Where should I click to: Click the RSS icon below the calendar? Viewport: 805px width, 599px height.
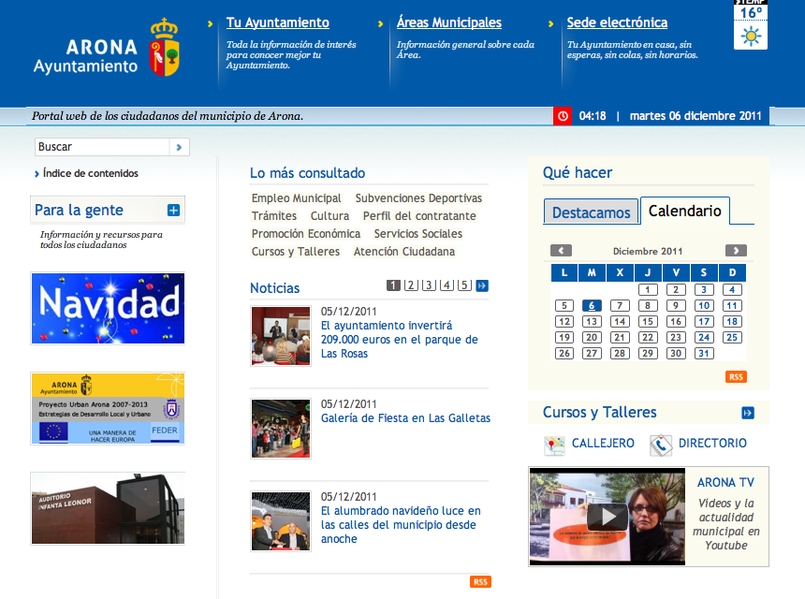(736, 376)
